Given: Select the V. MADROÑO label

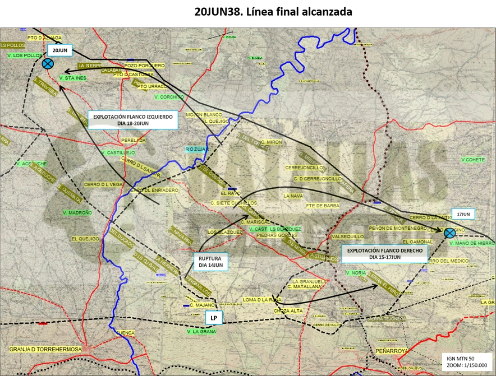Looking at the screenshot, I should pyautogui.click(x=77, y=212).
